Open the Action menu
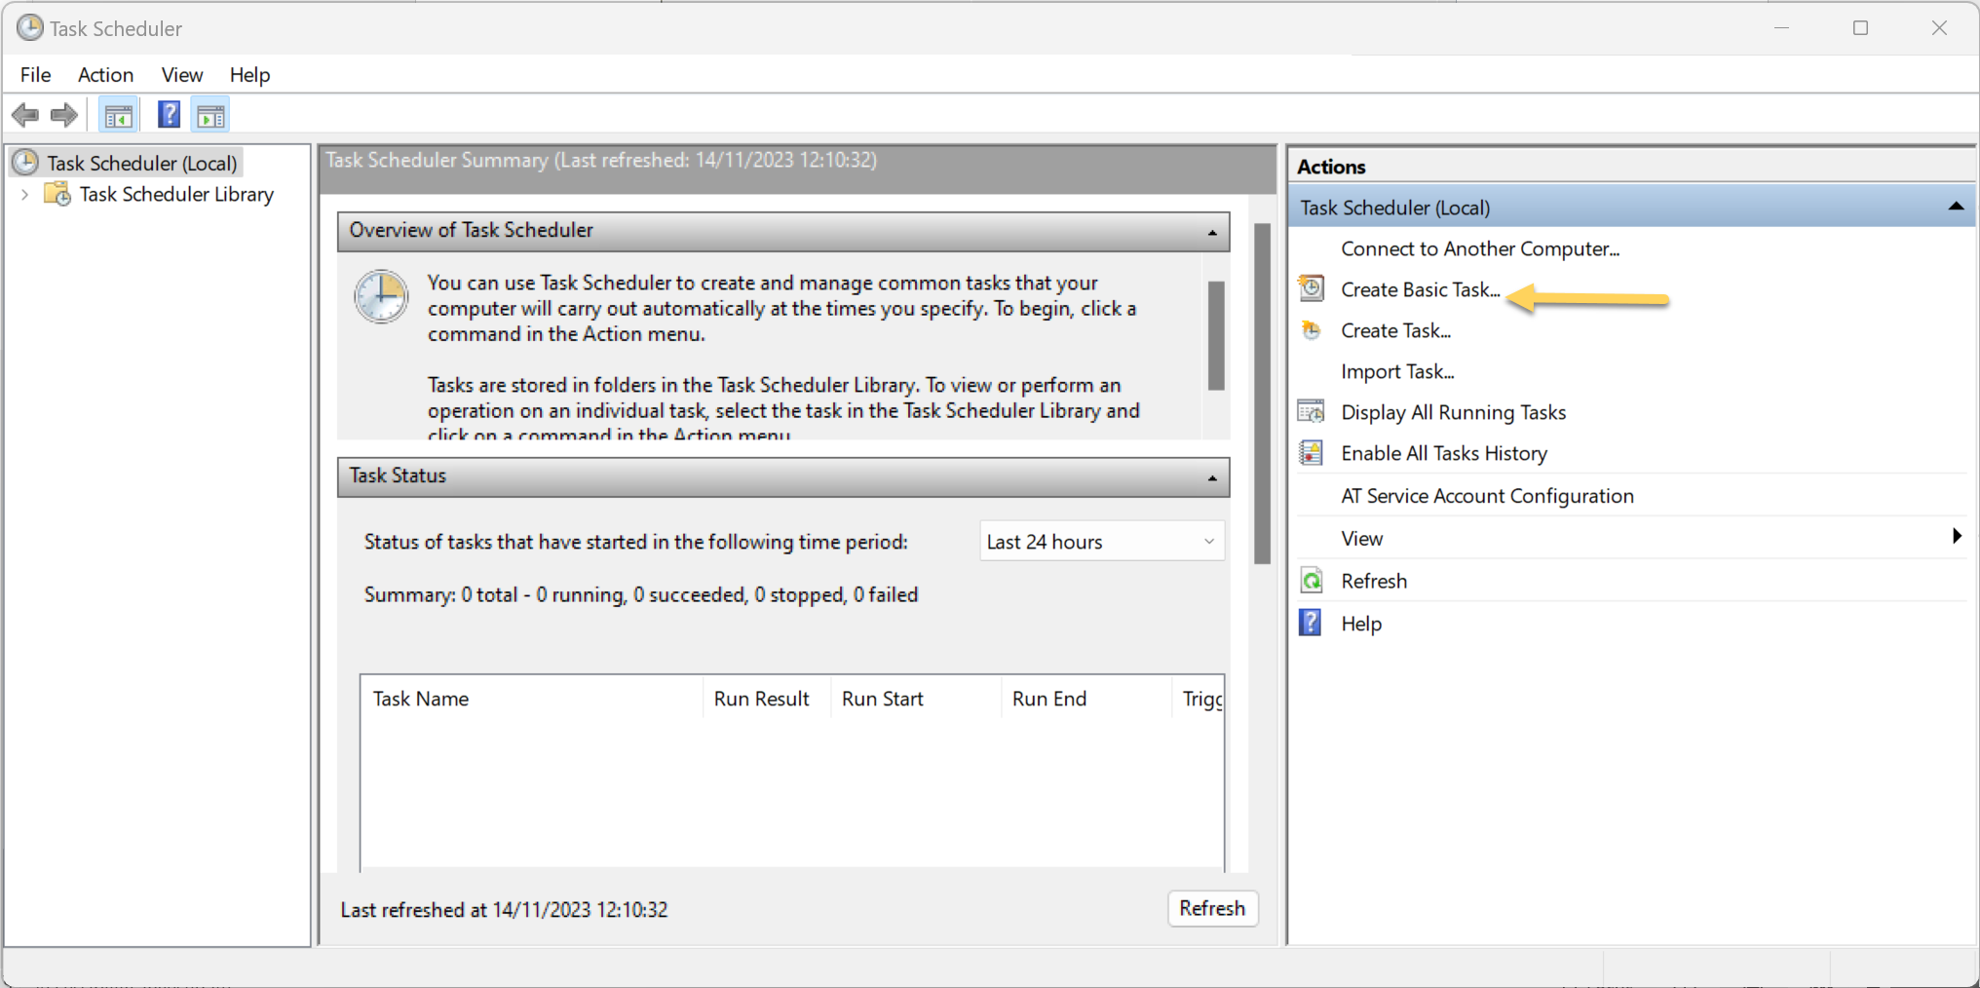 coord(105,75)
